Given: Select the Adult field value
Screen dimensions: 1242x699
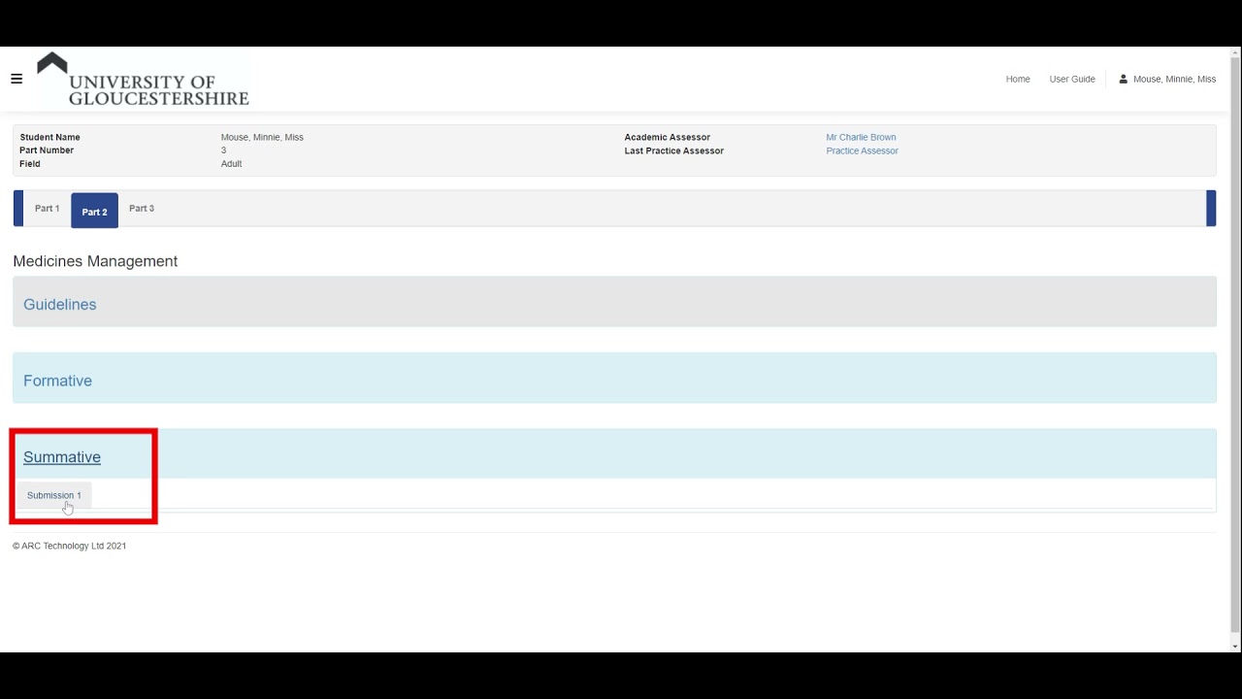Looking at the screenshot, I should 232,164.
